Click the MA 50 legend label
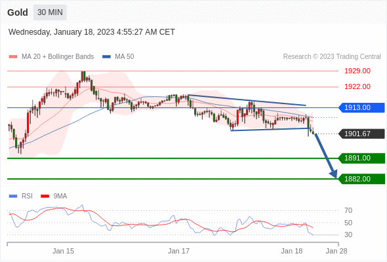This screenshot has width=387, height=262. (125, 57)
